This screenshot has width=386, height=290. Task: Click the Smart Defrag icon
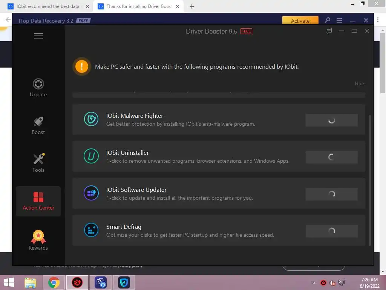coord(91,230)
